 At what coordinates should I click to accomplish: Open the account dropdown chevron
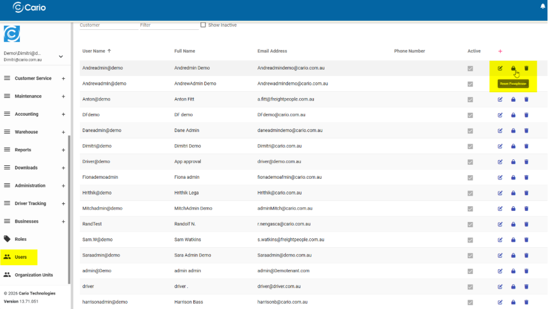[x=61, y=57]
